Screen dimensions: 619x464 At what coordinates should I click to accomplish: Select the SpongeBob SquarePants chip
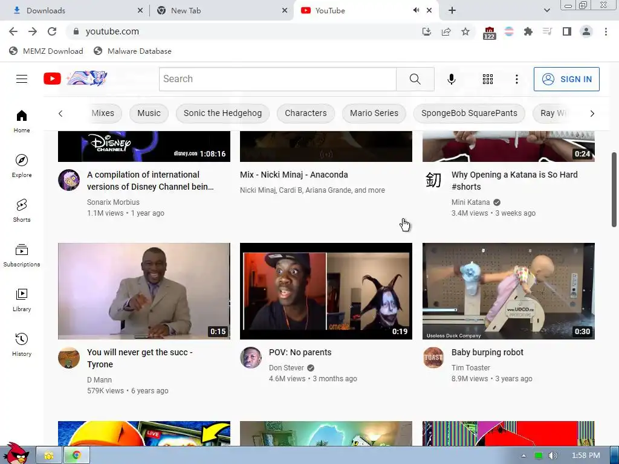(469, 113)
